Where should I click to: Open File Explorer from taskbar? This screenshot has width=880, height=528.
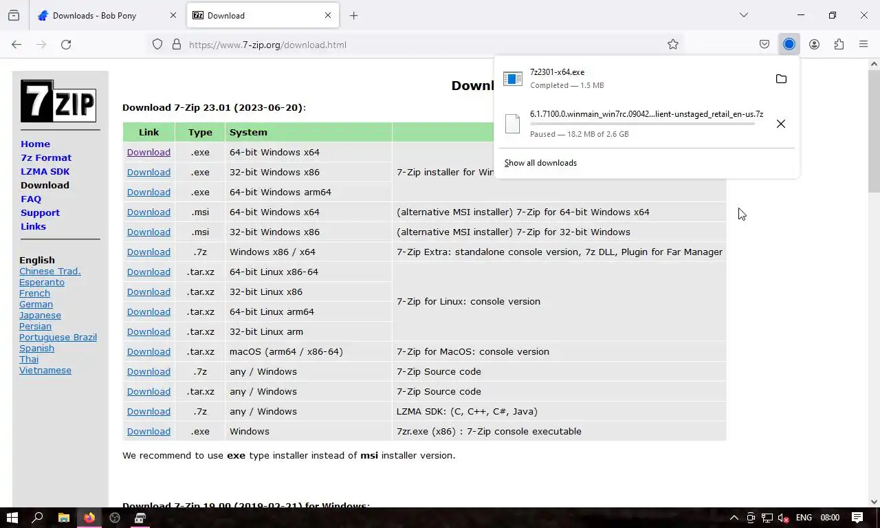[x=63, y=518]
